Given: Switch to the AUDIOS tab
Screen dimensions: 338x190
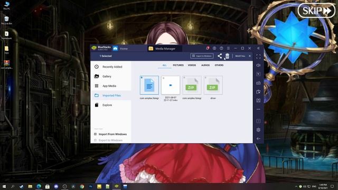Looking at the screenshot, I should (205, 65).
